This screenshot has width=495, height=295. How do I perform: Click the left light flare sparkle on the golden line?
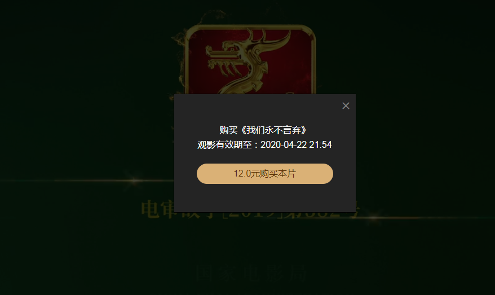(x=135, y=181)
